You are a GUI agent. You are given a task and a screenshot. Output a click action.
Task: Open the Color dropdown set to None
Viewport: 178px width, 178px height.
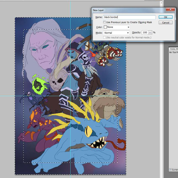[117, 27]
